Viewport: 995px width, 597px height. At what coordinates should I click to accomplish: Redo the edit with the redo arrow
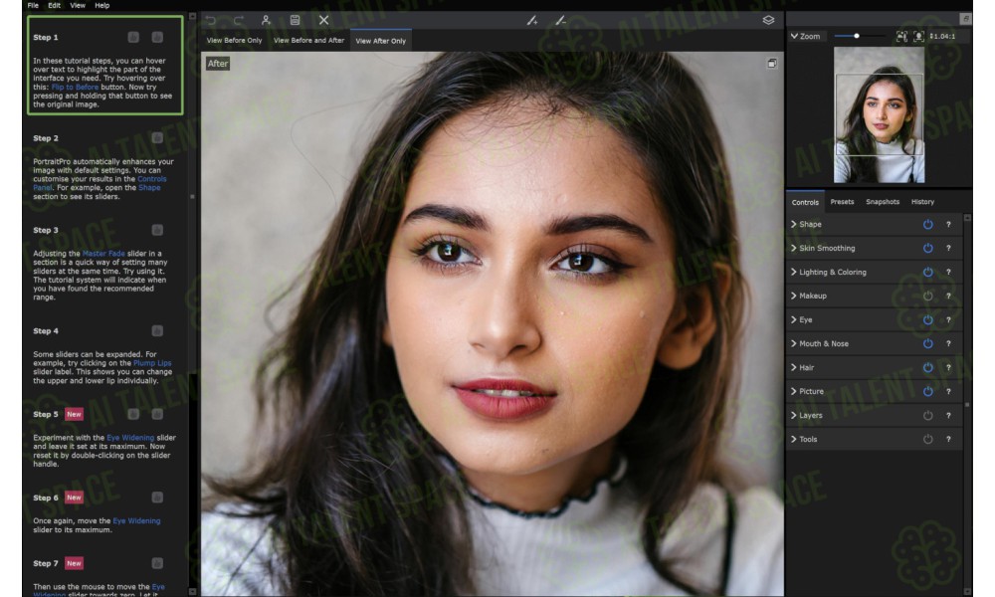pos(238,20)
